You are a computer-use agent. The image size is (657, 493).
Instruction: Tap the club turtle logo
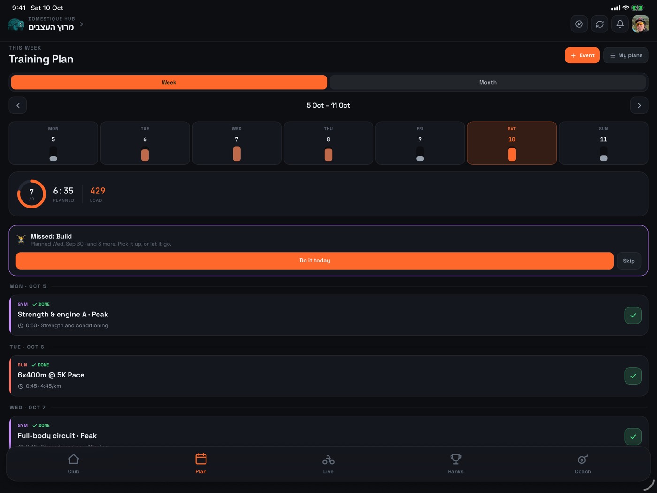[16, 24]
